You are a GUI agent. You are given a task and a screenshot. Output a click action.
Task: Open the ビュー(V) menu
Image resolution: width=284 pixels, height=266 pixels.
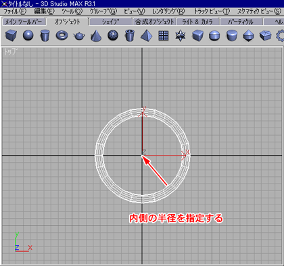click(135, 11)
